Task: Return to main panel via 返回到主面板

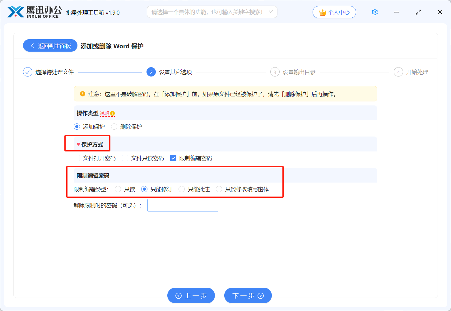Action: 50,46
